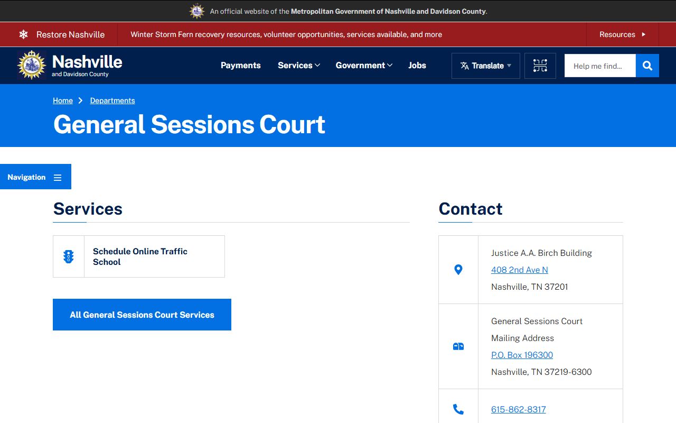Image resolution: width=676 pixels, height=423 pixels.
Task: Go to Home breadcrumb link
Action: (x=63, y=100)
